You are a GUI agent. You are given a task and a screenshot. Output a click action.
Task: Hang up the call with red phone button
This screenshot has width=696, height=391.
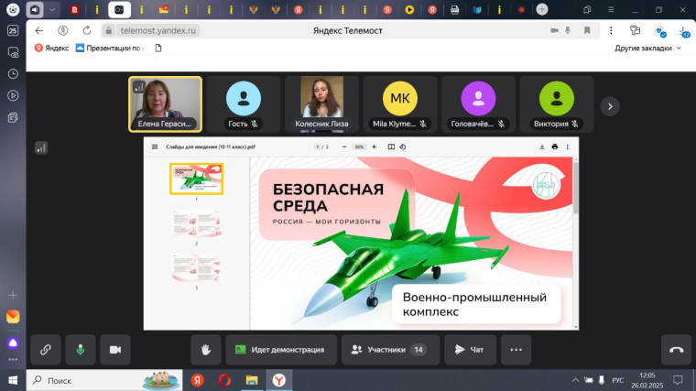coord(676,350)
